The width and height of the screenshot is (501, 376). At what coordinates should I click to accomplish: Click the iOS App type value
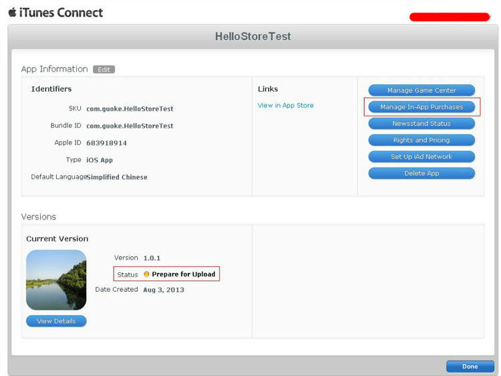click(x=100, y=160)
